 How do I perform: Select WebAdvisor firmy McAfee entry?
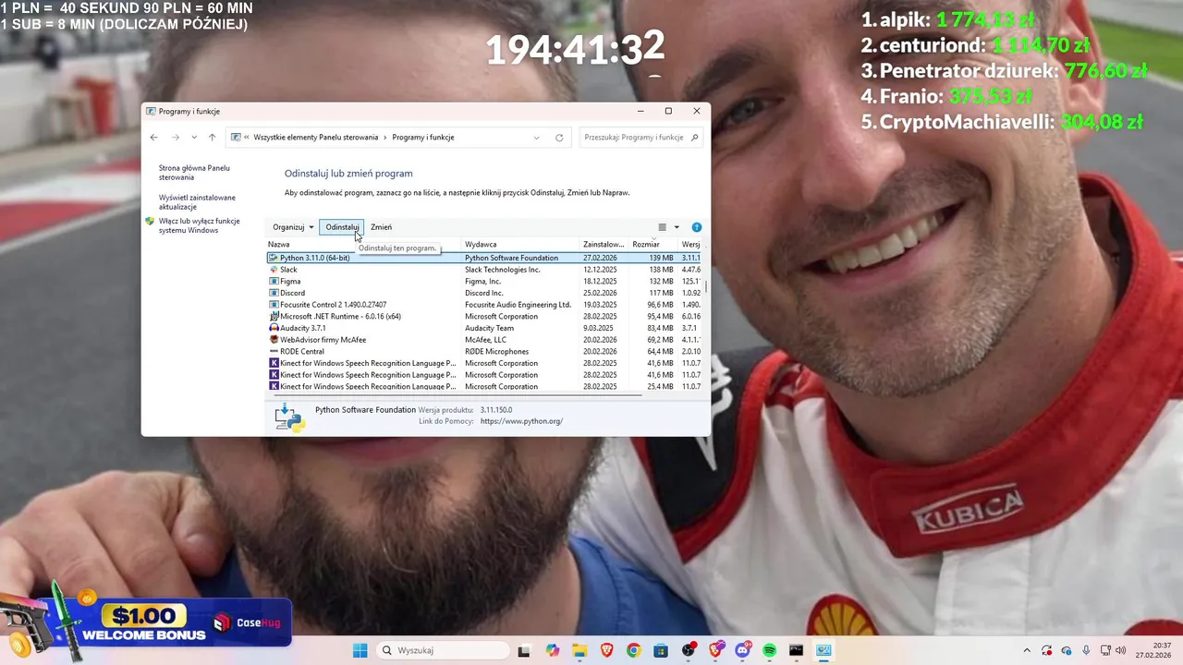coord(483,340)
